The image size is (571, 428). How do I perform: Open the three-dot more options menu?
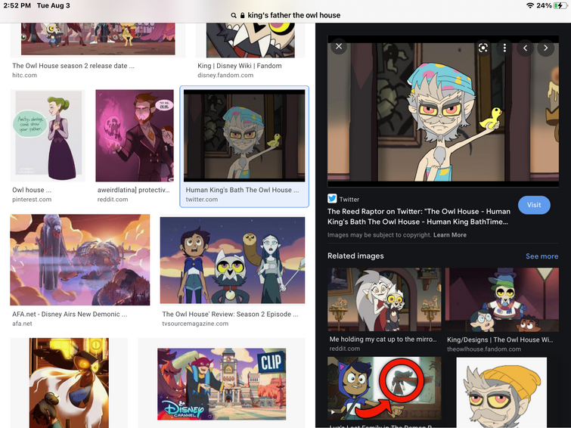pos(504,48)
